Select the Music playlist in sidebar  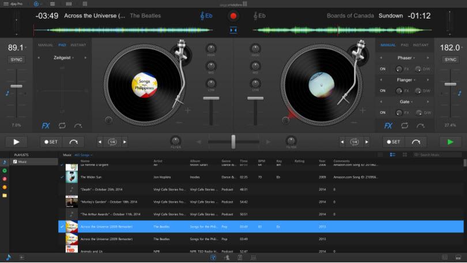click(33, 161)
